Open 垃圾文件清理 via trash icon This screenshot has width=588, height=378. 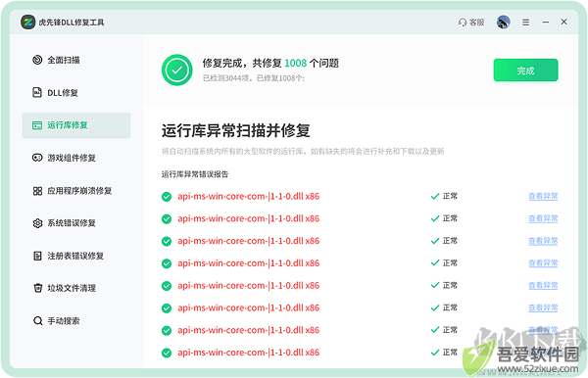point(37,288)
